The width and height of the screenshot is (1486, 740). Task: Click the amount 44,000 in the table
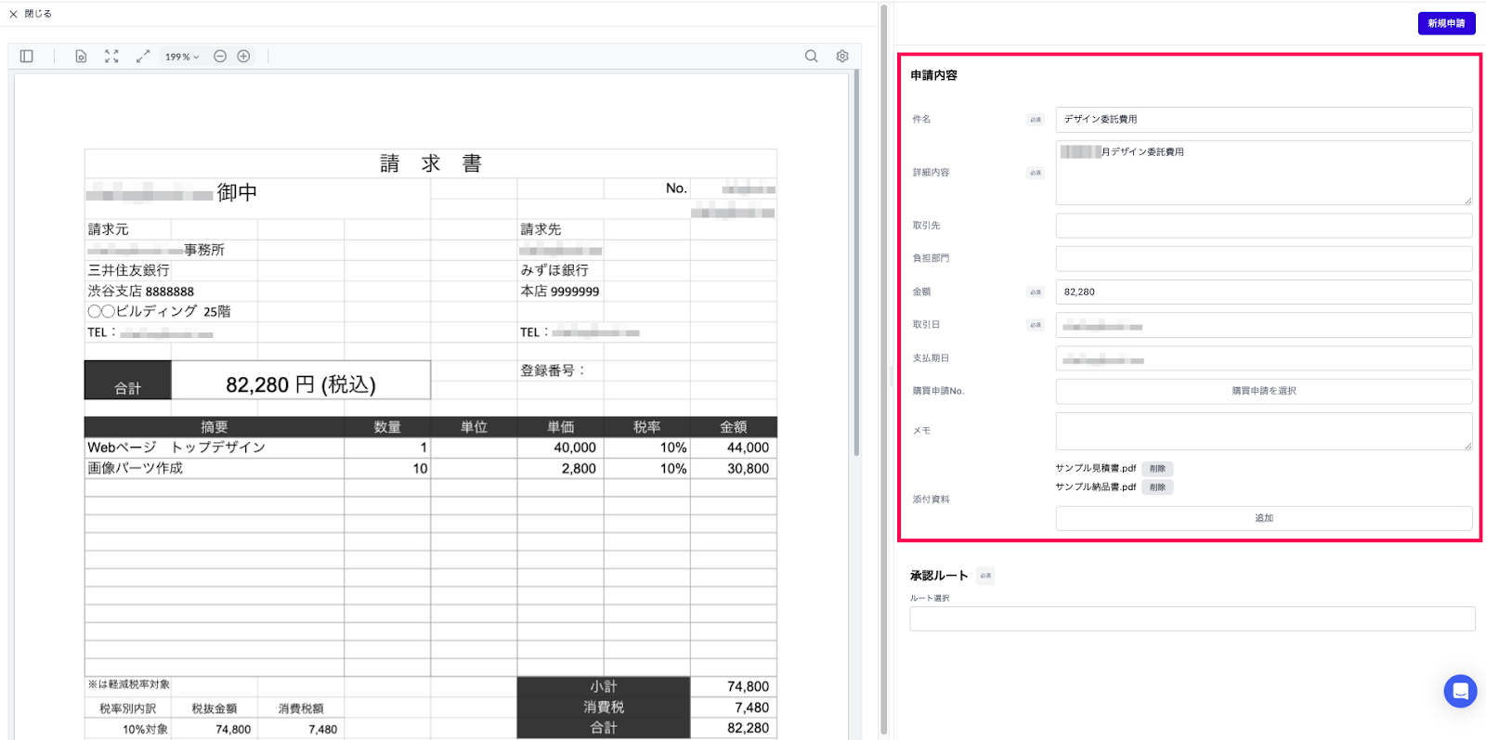[x=748, y=448]
